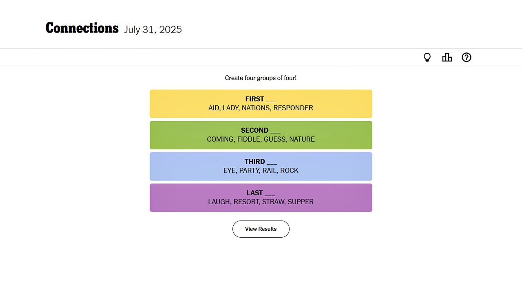The image size is (522, 293).
Task: Click the word ROCK in the blue group
Action: pyautogui.click(x=290, y=171)
